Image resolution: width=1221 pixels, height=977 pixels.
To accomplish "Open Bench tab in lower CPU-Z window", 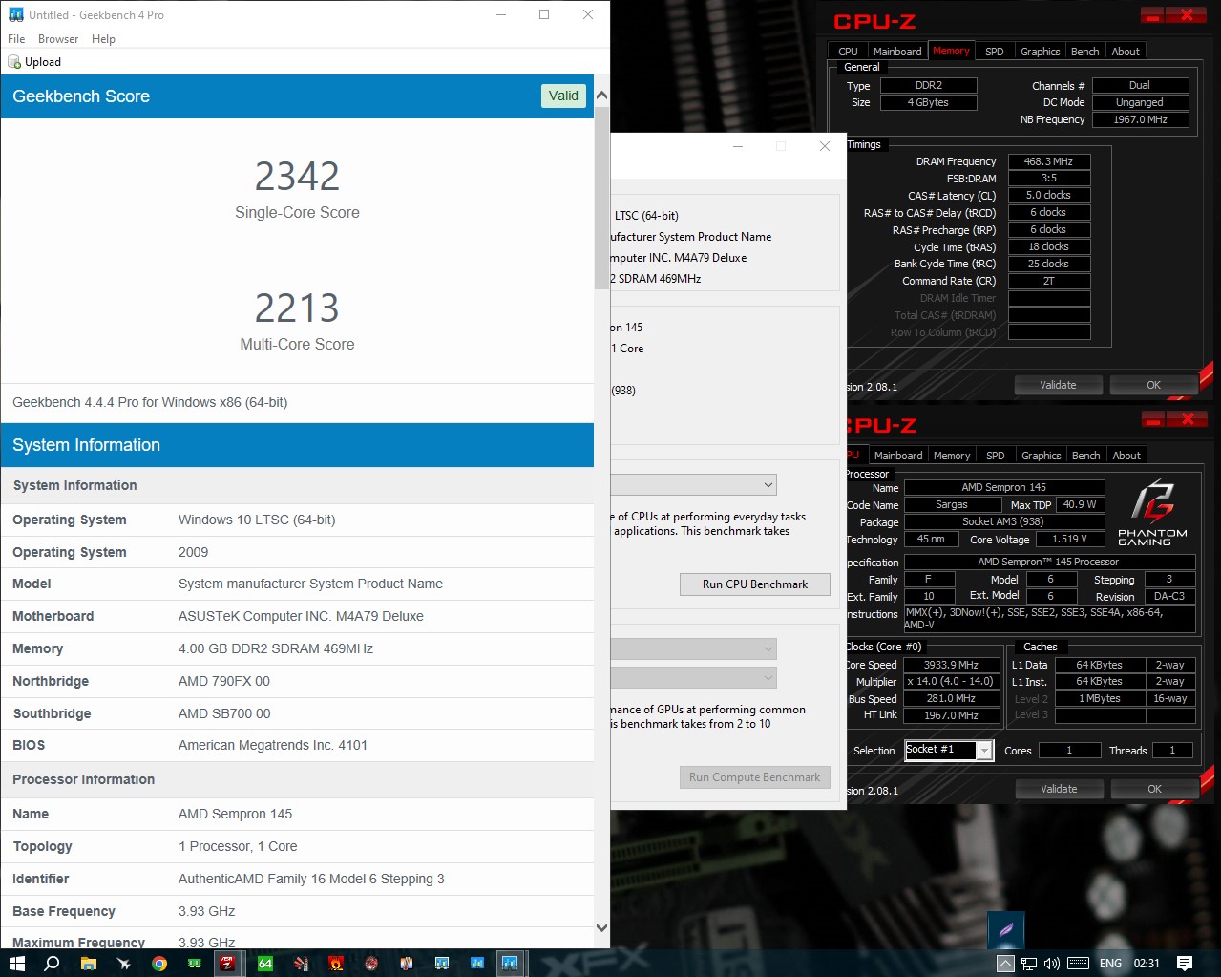I will coord(1085,456).
